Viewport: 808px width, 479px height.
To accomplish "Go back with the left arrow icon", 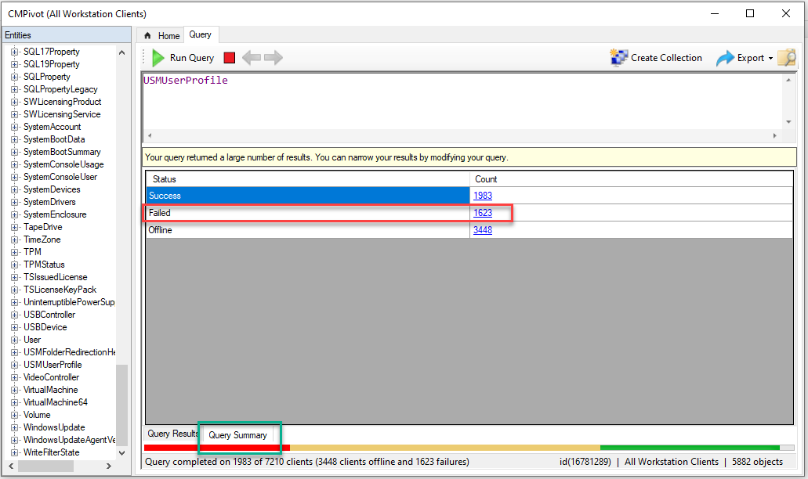I will (252, 58).
